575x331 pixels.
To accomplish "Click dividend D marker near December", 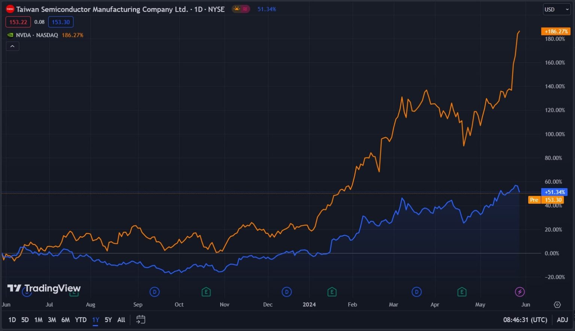I will (287, 292).
